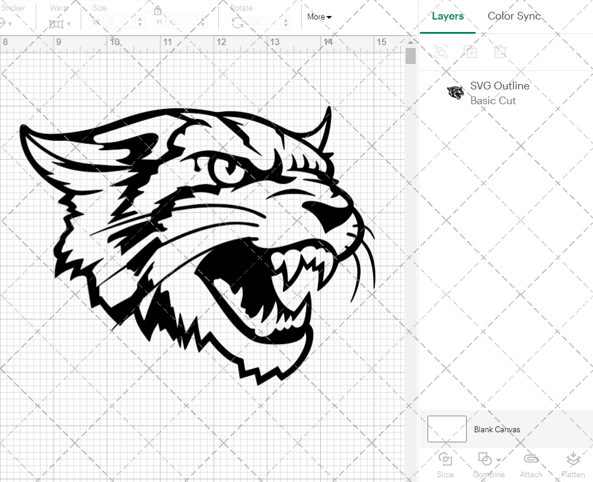Click the Duplicate layer icon
This screenshot has width=593, height=482.
click(470, 52)
